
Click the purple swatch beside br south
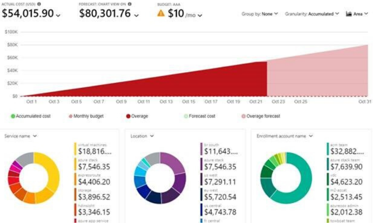pos(201,149)
